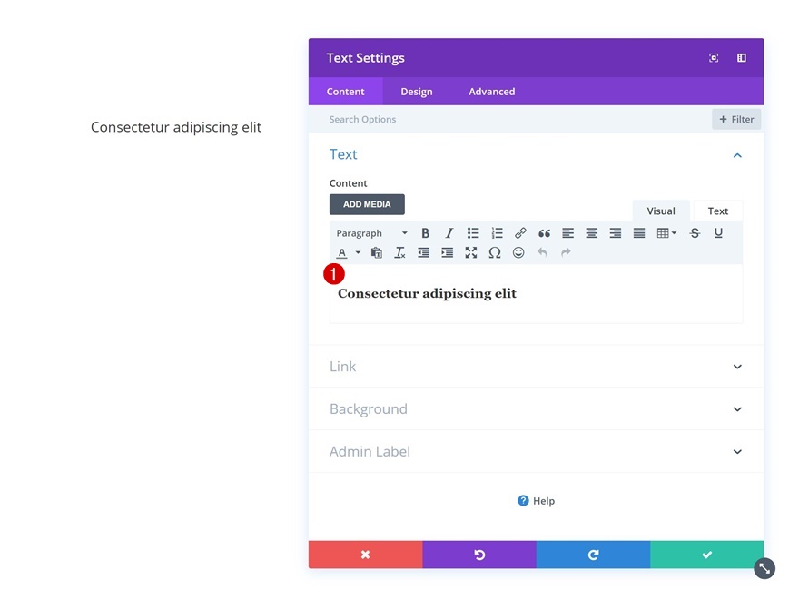Justify the text
799x609 pixels.
tap(639, 233)
